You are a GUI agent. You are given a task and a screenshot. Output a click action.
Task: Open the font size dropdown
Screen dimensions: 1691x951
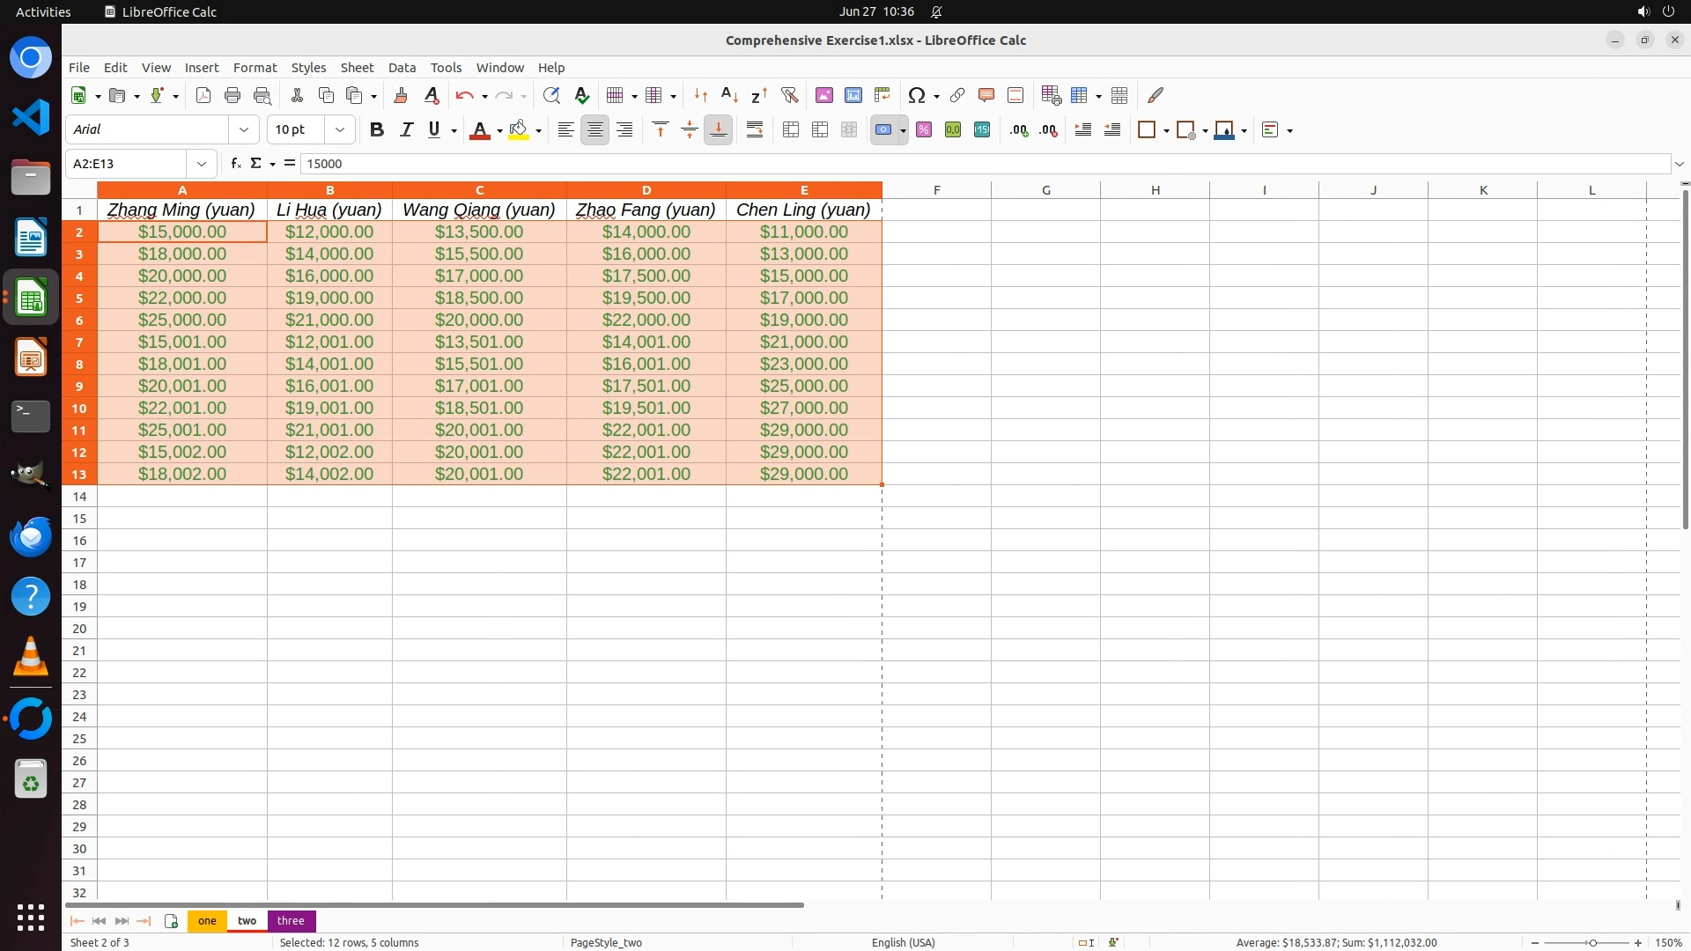click(x=340, y=130)
